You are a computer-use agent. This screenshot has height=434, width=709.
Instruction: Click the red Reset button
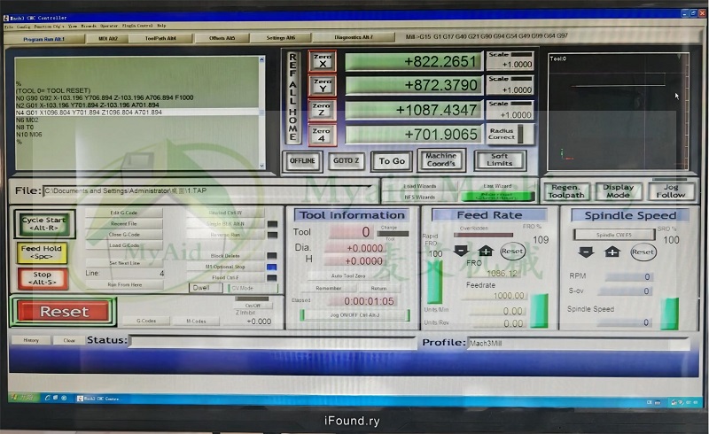pyautogui.click(x=64, y=312)
